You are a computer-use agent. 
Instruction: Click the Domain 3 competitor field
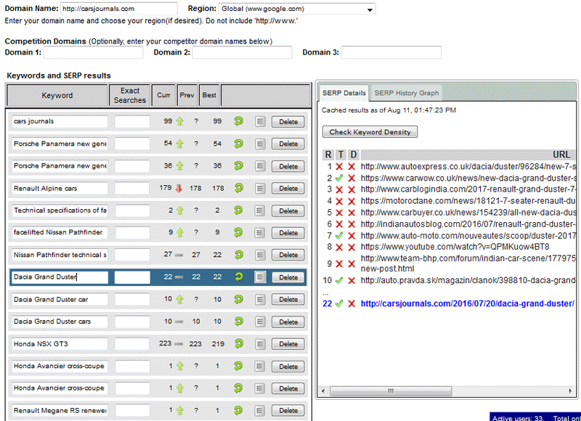pyautogui.click(x=391, y=52)
